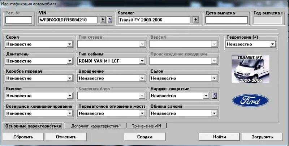Open the Дополнит. характеристики tab
The image size is (289, 146).
pyautogui.click(x=95, y=126)
